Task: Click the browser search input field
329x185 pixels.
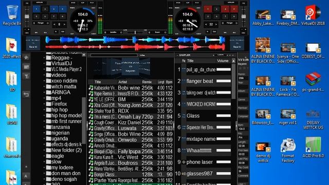Action: [114, 55]
